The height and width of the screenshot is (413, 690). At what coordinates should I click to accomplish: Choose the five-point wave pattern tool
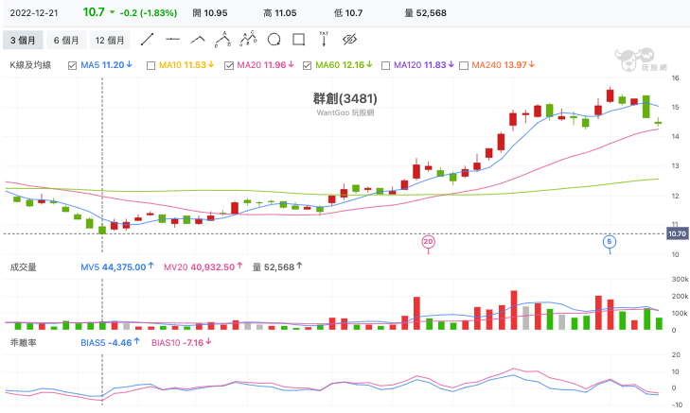click(249, 39)
